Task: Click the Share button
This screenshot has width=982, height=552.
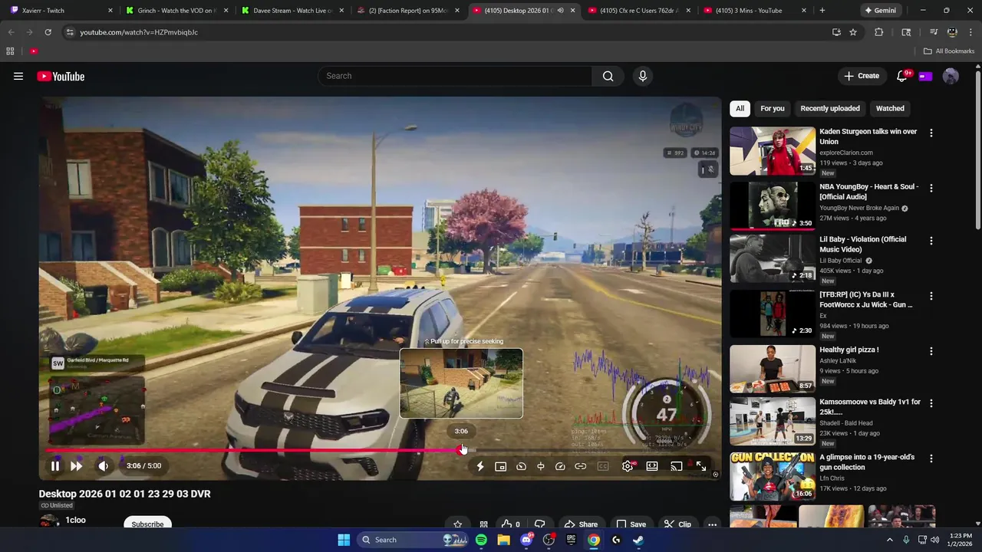Action: point(581,524)
